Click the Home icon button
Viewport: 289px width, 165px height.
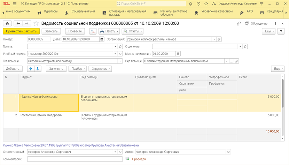click(7, 23)
